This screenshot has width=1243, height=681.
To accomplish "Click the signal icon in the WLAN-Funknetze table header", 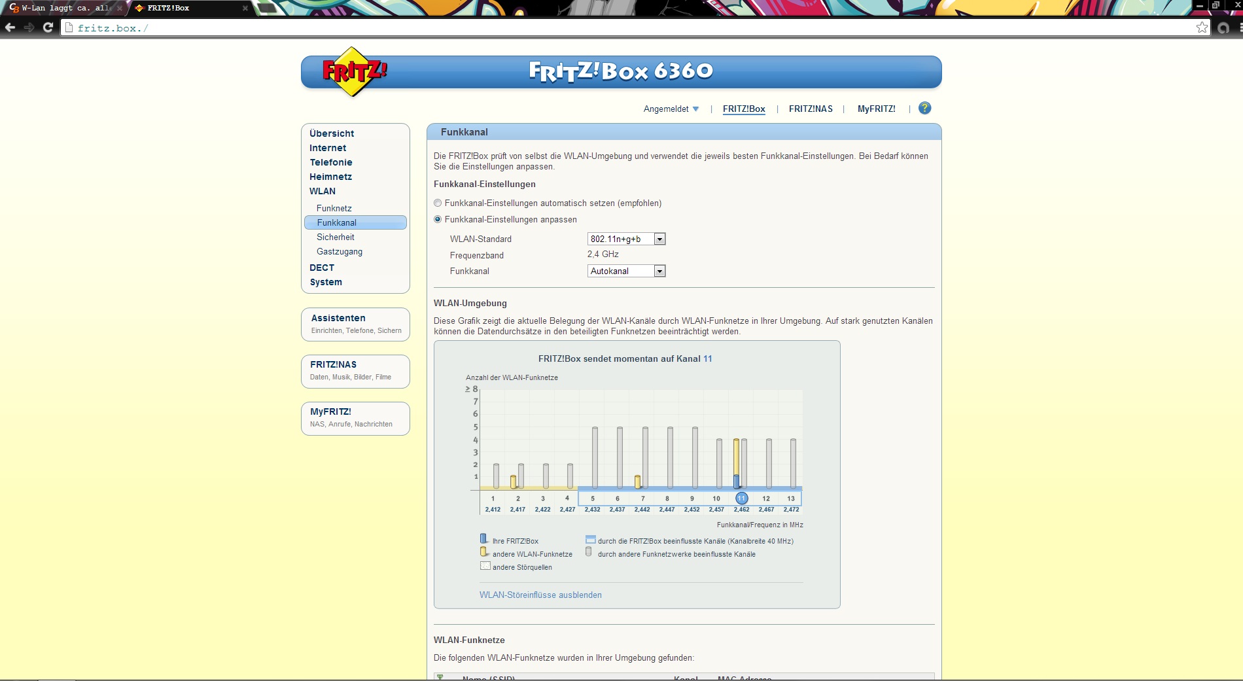I will [x=440, y=677].
